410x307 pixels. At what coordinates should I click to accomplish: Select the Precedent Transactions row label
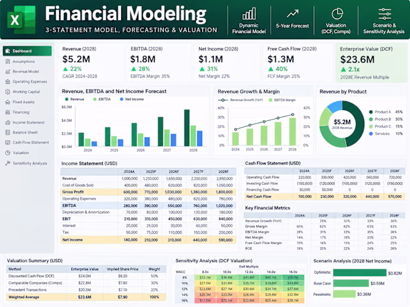pos(28,290)
